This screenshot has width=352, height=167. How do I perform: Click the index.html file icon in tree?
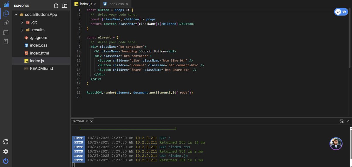click(26, 53)
